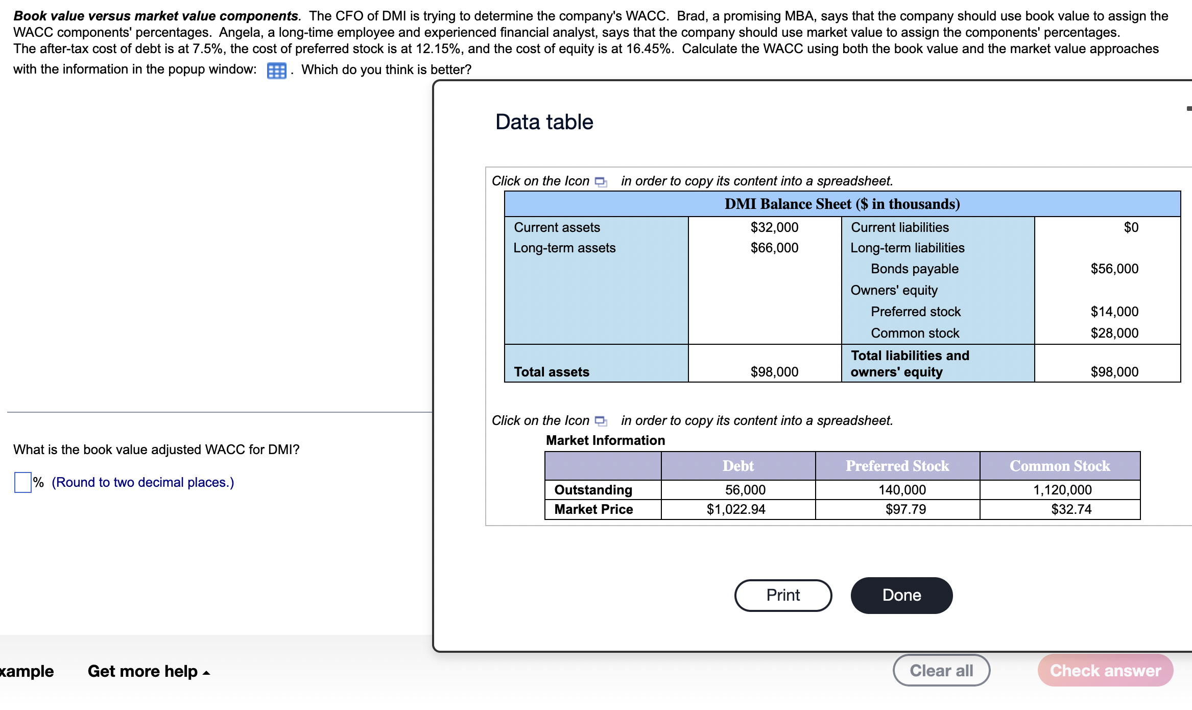Select the Preferred Stock column header
1192x710 pixels.
897,465
